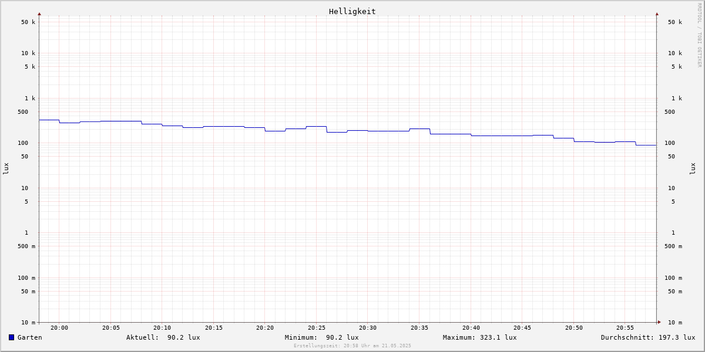
Task: Click the 10 k label on left axis
Action: coord(28,53)
